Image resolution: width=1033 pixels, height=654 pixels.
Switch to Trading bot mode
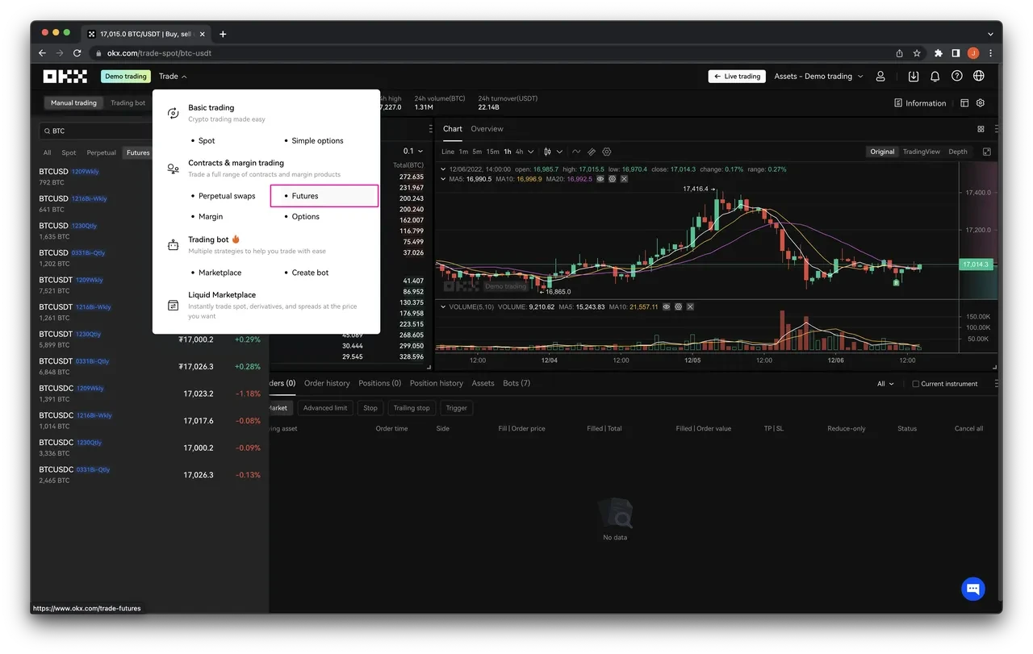tap(128, 103)
